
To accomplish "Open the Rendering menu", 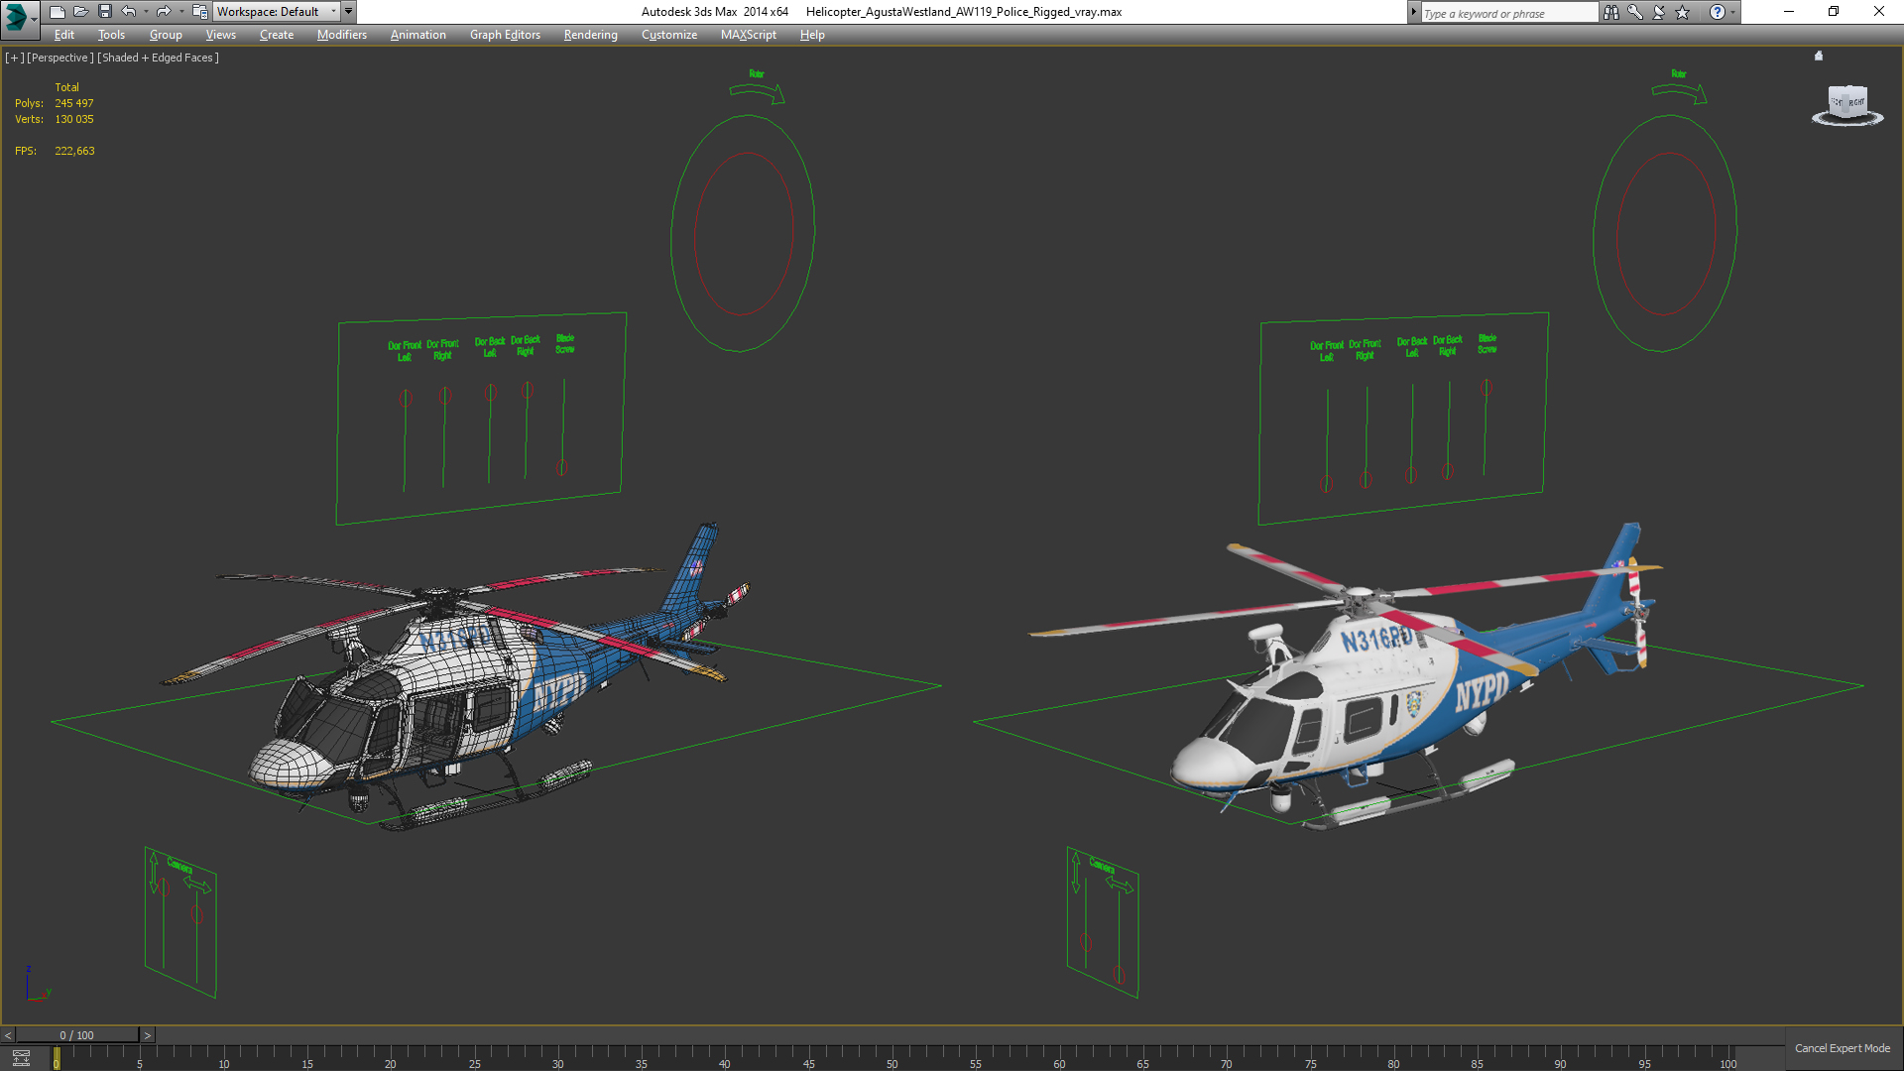I will 591,35.
